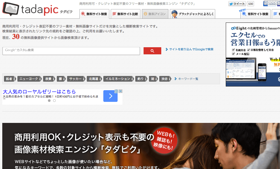The height and width of the screenshot is (169, 280).
Task: Open the 大人気のローヤルゼリーはこちら ad link
Action: (x=39, y=92)
